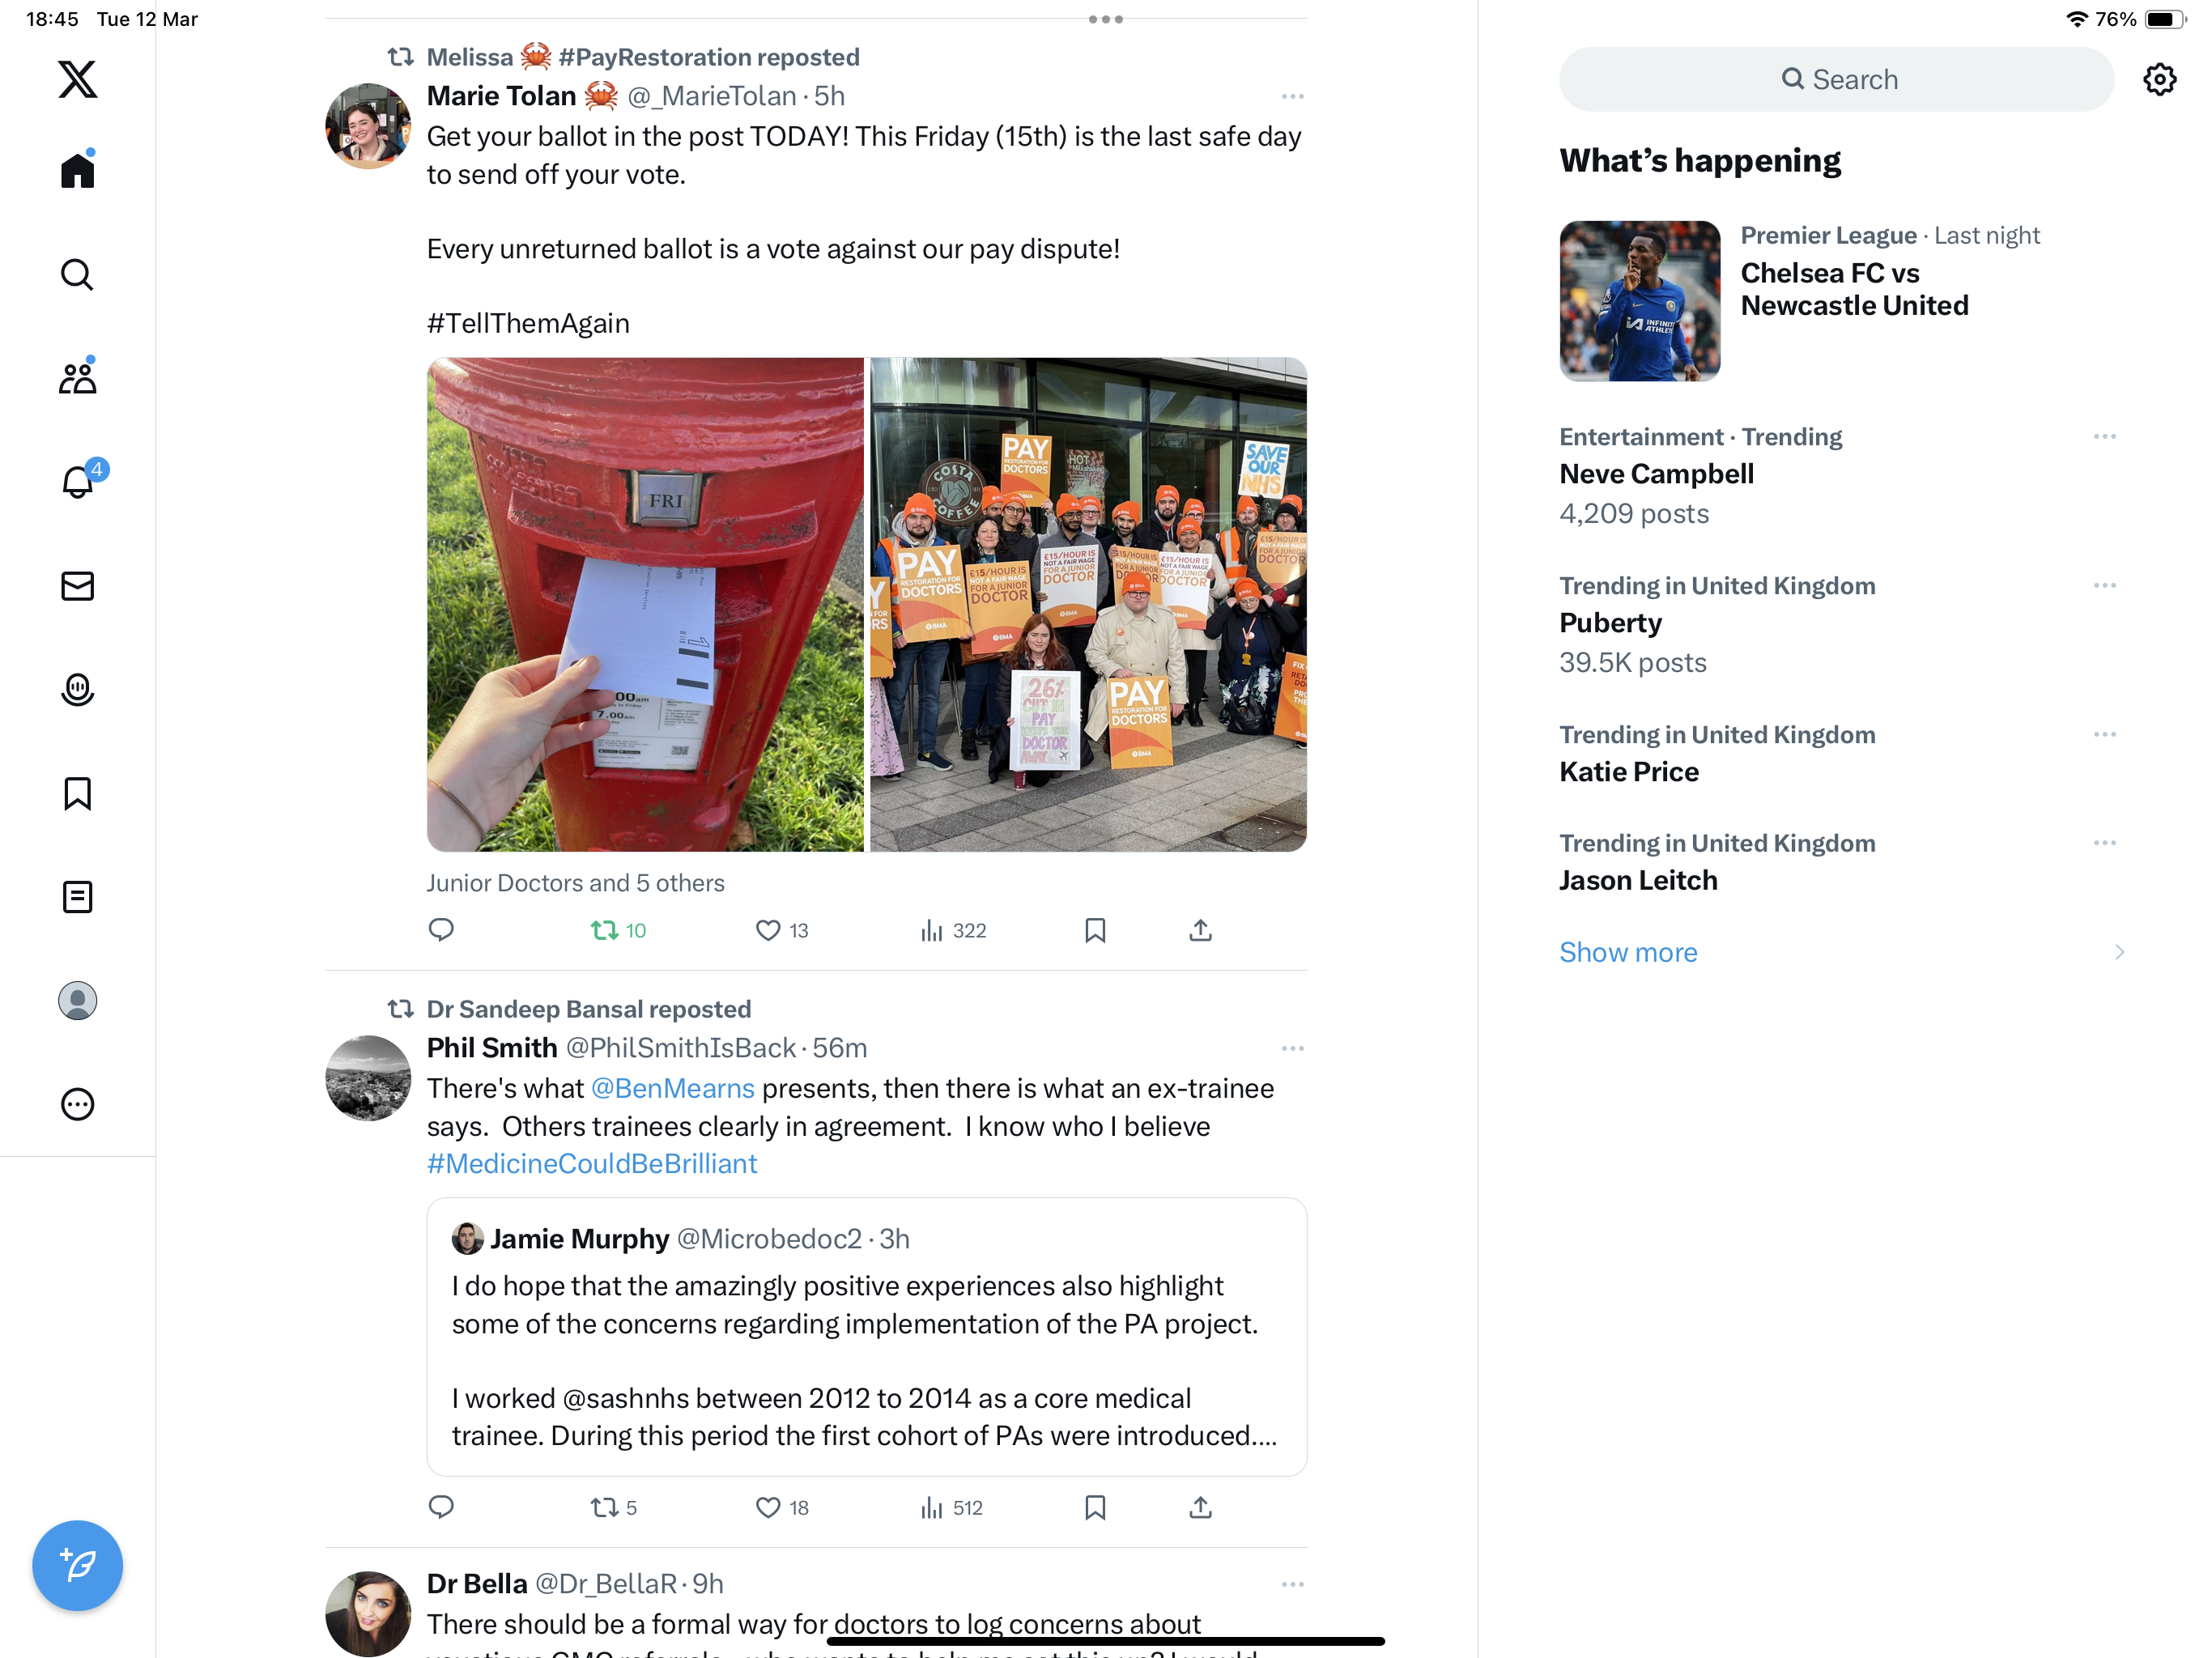
Task: Open more options for Neve Campbell trend
Action: [2104, 437]
